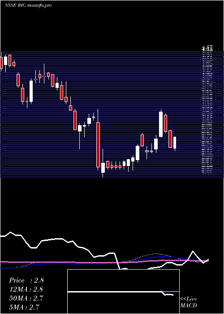Click the '<<Live MACD' label
This screenshot has height=314, width=224.
pos(189,302)
